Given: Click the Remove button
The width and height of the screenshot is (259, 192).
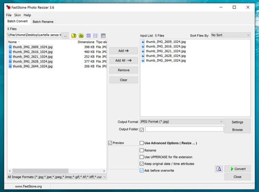Looking at the screenshot, I should coord(124,70).
